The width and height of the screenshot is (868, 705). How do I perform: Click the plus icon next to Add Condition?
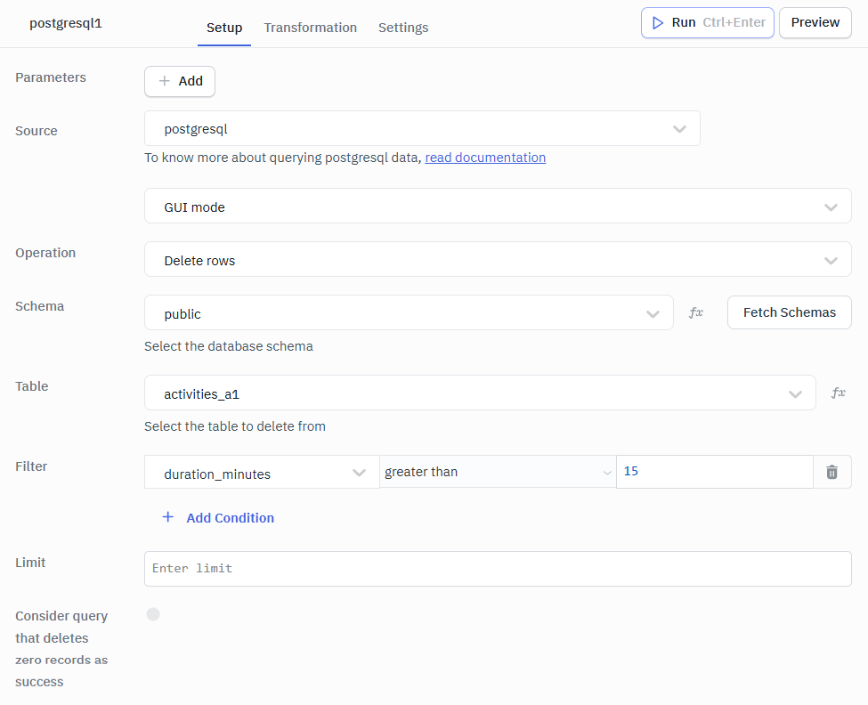167,517
